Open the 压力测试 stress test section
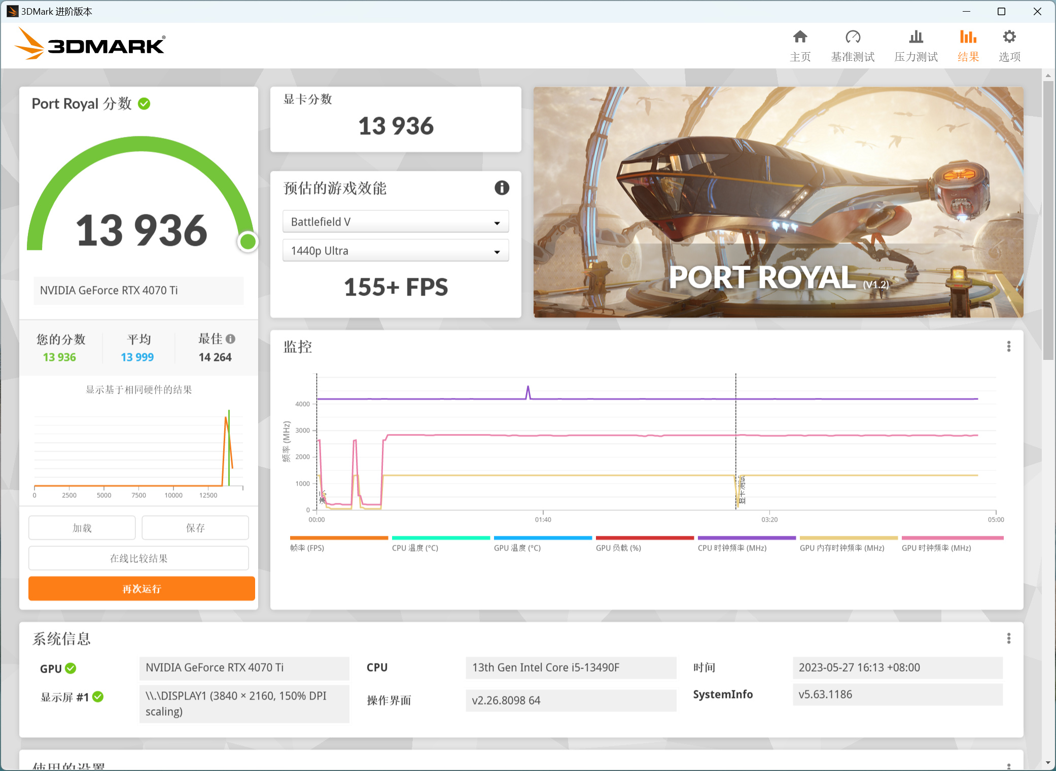The width and height of the screenshot is (1056, 771). [x=916, y=45]
